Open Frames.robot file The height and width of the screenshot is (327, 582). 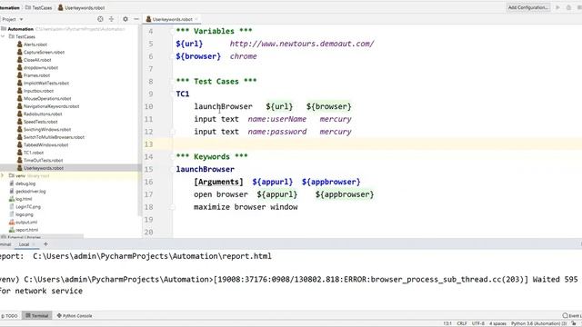36,75
